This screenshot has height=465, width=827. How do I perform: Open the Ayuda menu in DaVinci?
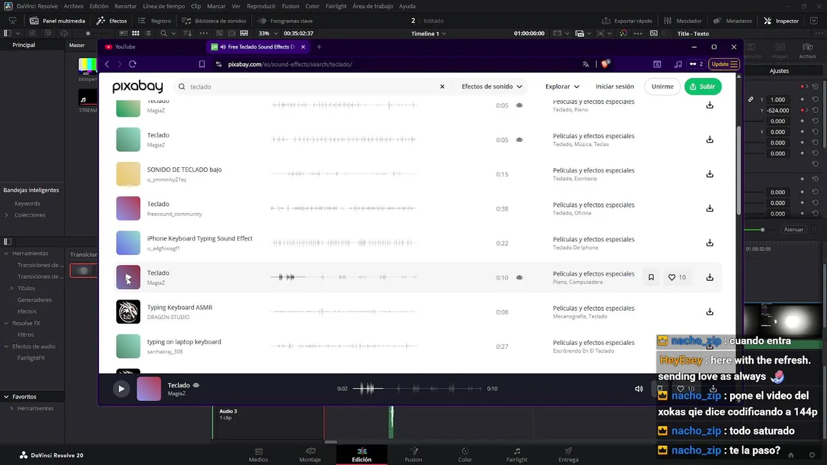[x=407, y=6]
